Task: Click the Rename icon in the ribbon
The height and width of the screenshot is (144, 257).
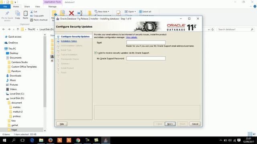Action: pos(80,13)
